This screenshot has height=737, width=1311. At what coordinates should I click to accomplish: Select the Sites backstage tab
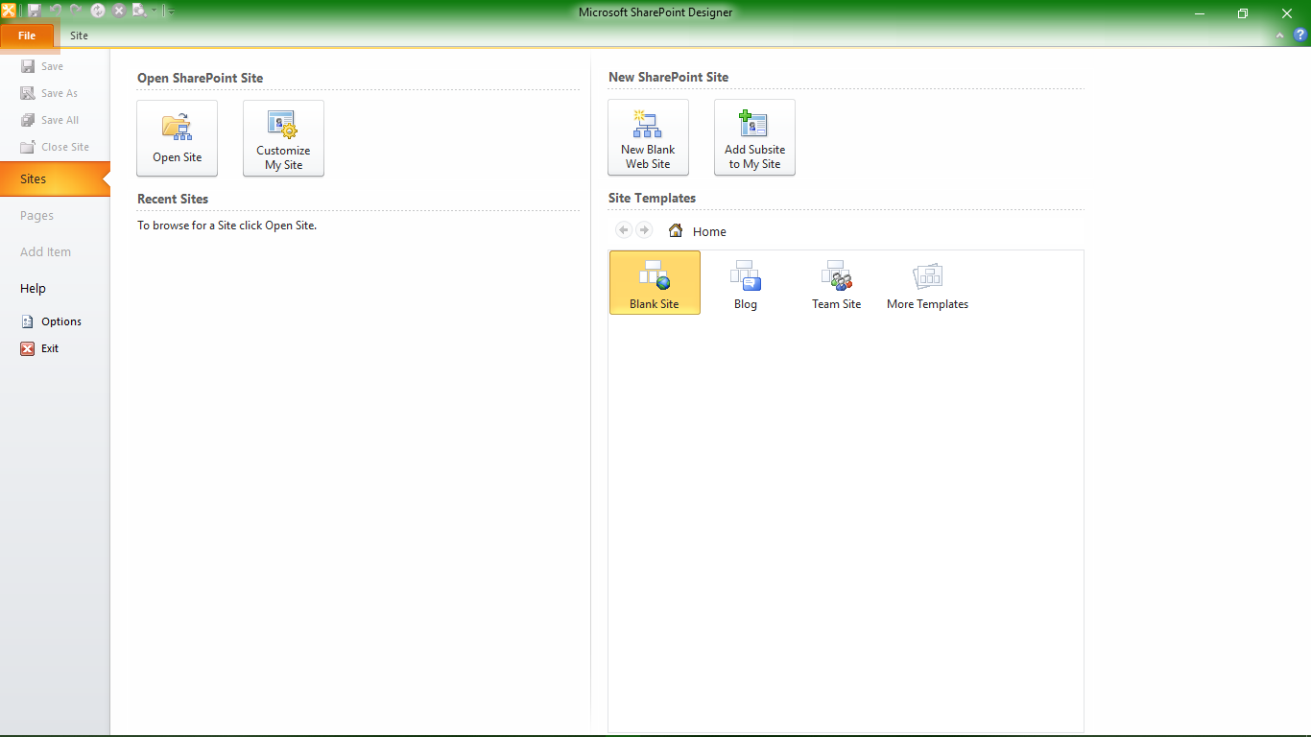[x=55, y=178]
